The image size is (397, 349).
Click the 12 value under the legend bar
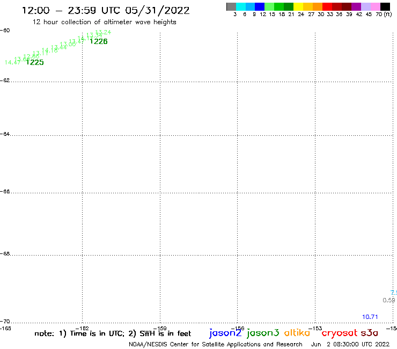[x=263, y=14]
